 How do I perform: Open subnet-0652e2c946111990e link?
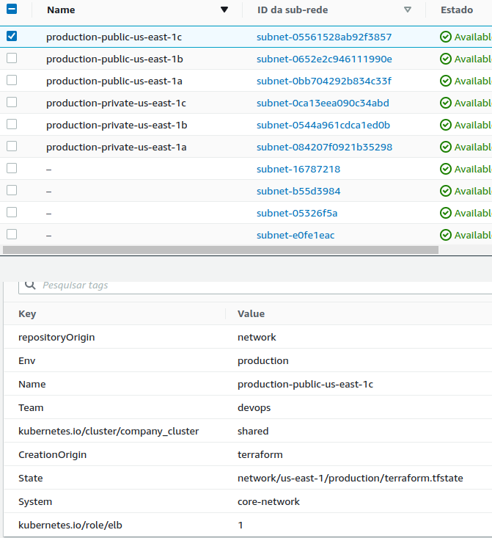[324, 59]
